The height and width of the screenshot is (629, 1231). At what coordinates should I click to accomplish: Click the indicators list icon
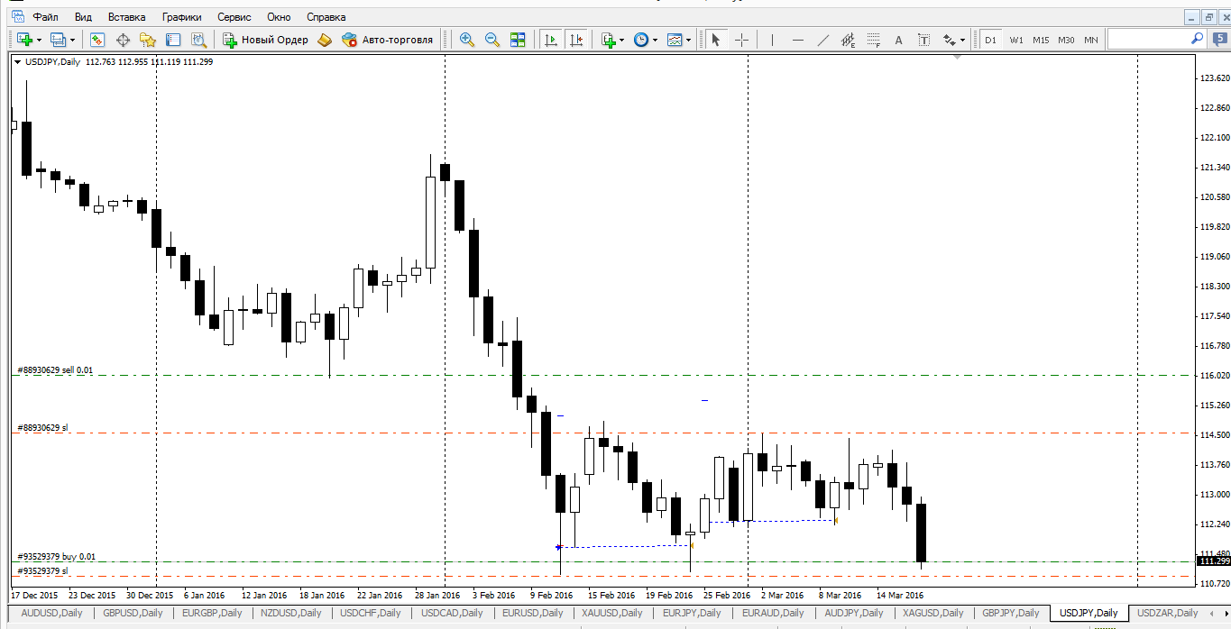point(609,40)
